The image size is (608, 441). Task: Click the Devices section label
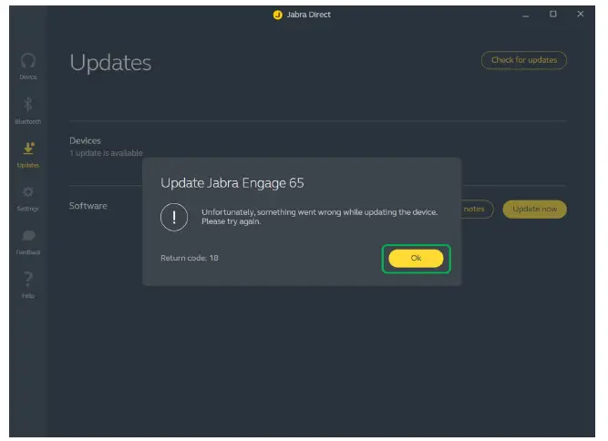(85, 140)
